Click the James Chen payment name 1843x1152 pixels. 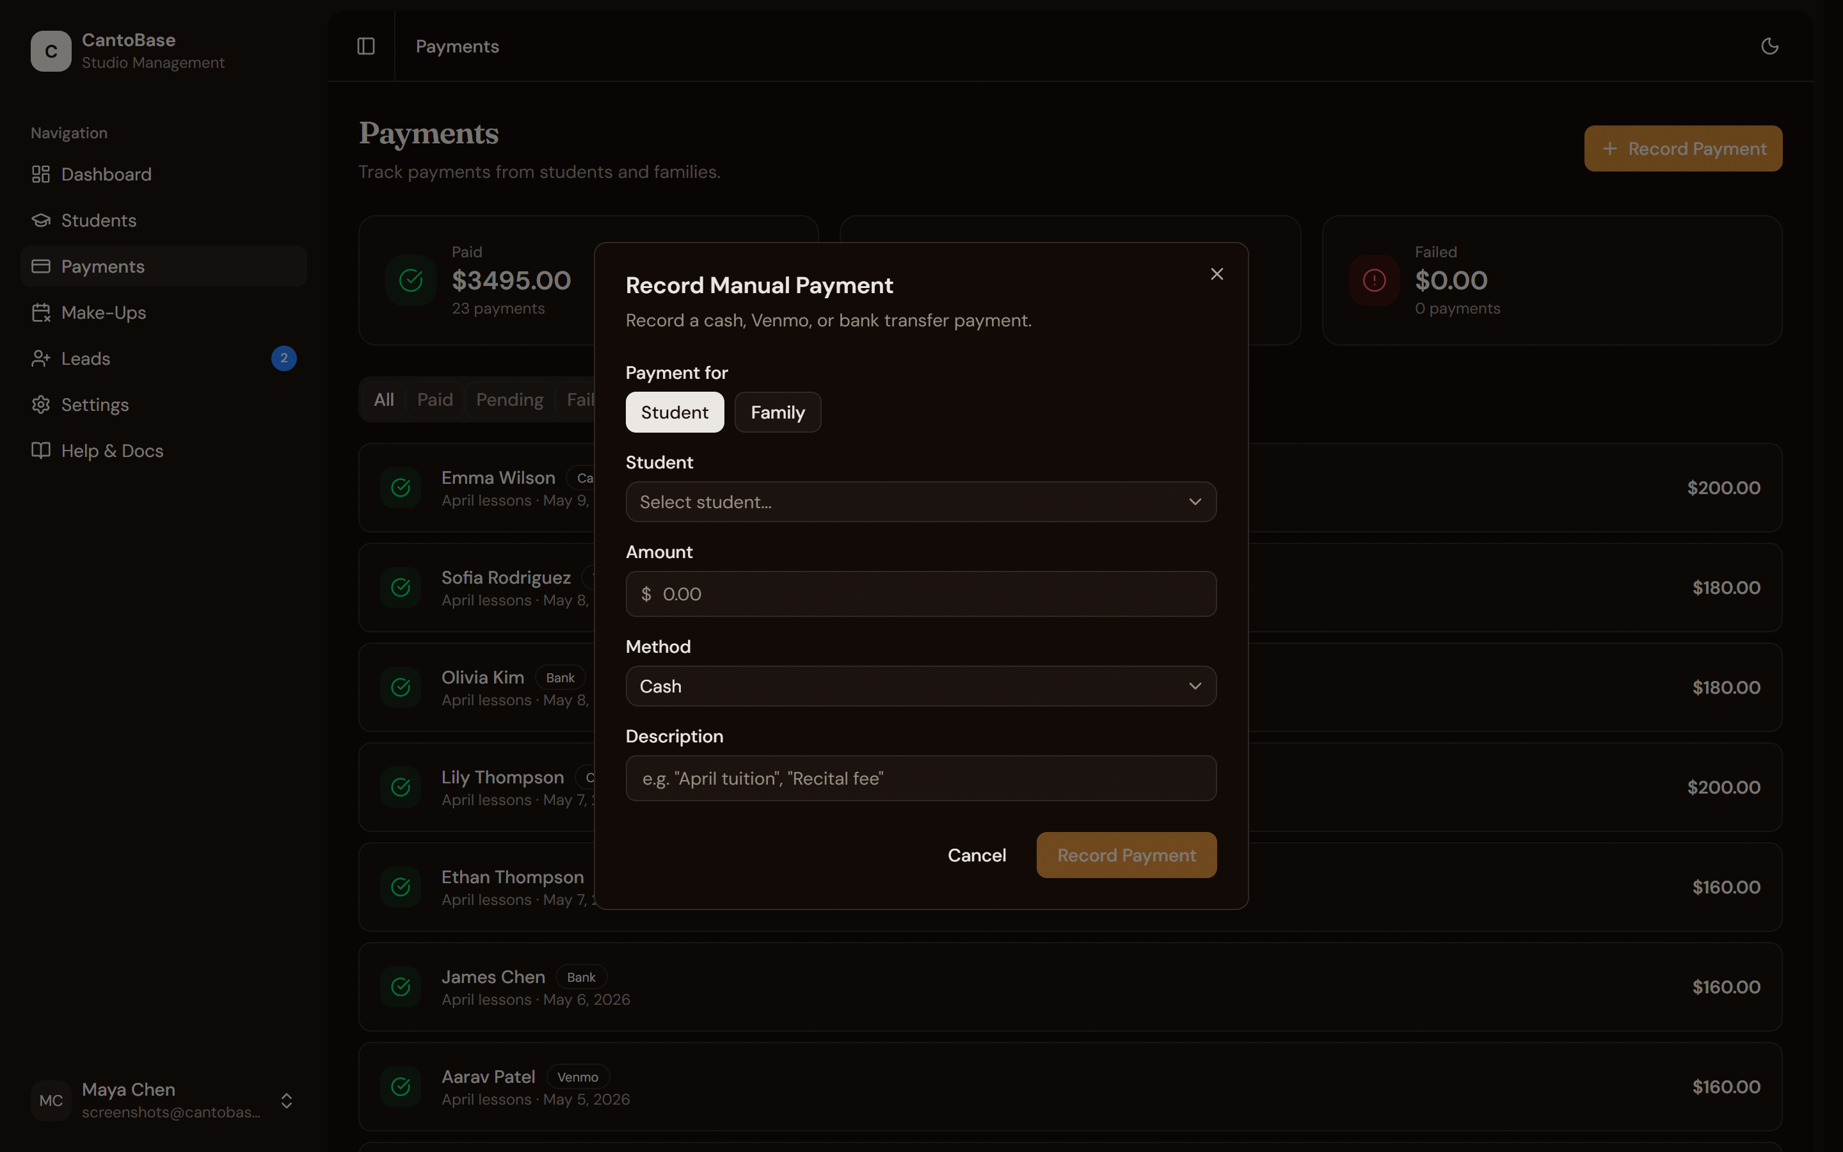(x=493, y=977)
